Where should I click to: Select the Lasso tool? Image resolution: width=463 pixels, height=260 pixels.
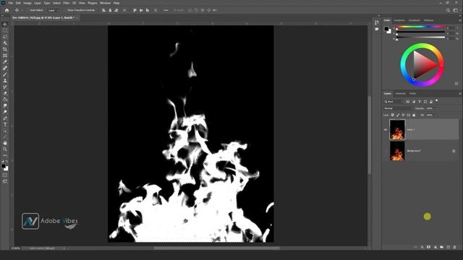[5, 37]
